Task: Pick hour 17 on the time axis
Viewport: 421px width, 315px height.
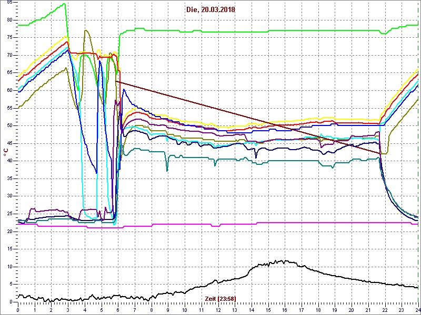Action: pyautogui.click(x=302, y=309)
